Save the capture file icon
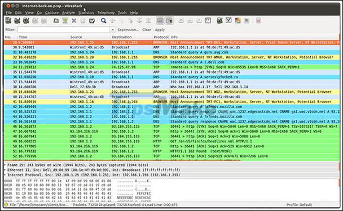Viewport: 343px width, 211px height. coord(65,21)
